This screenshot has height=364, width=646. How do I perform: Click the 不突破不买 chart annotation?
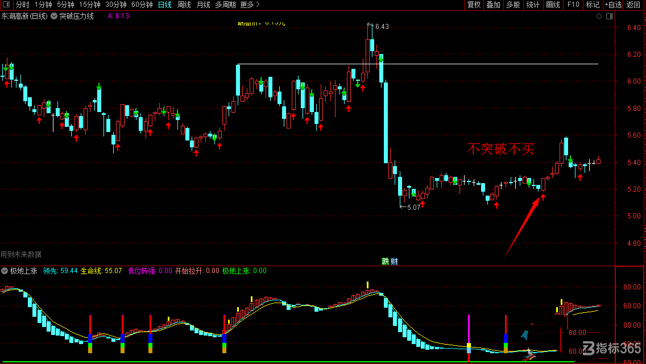click(x=500, y=149)
